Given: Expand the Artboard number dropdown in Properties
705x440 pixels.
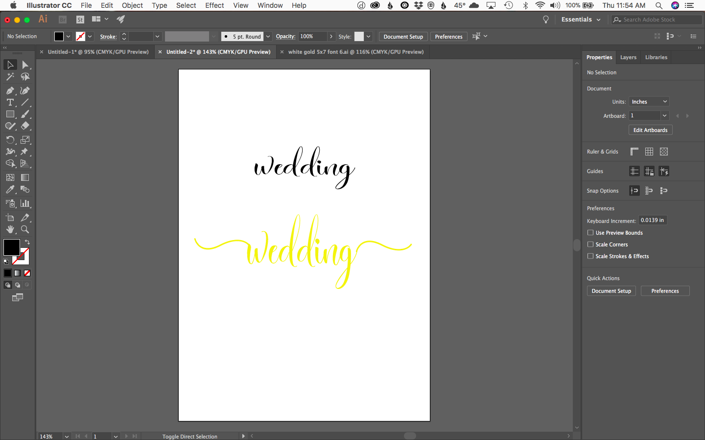Looking at the screenshot, I should point(664,116).
